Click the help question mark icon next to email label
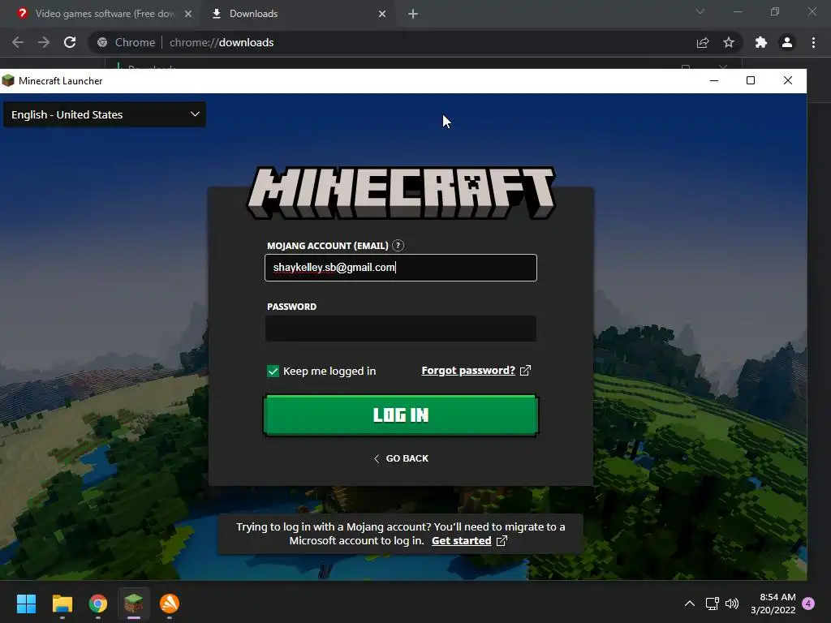 tap(398, 245)
